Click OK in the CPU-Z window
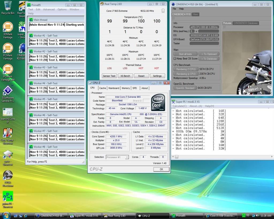The width and height of the screenshot is (274, 219). [161, 169]
